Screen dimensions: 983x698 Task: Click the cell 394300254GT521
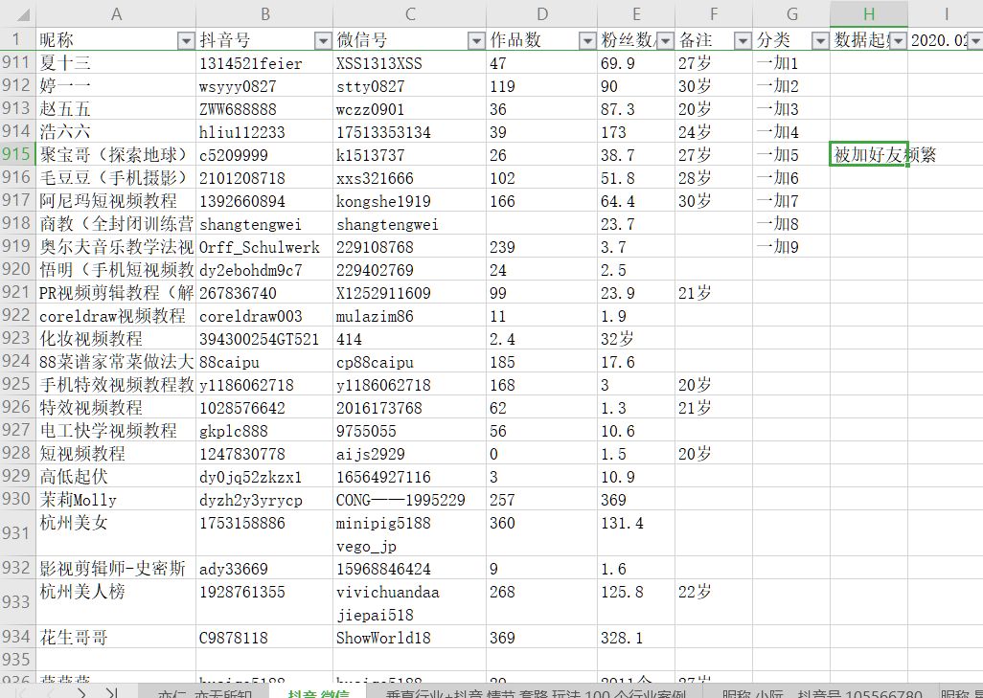click(x=264, y=338)
